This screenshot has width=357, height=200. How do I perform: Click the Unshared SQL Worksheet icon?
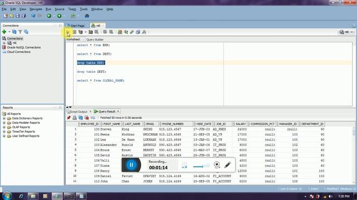(120, 32)
